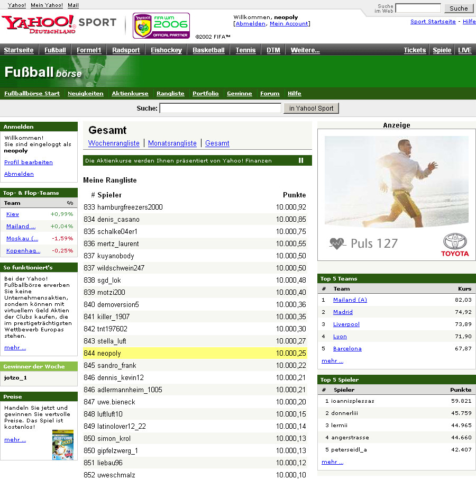
Task: Open Lyon in Top 5 Teams
Action: click(x=340, y=337)
